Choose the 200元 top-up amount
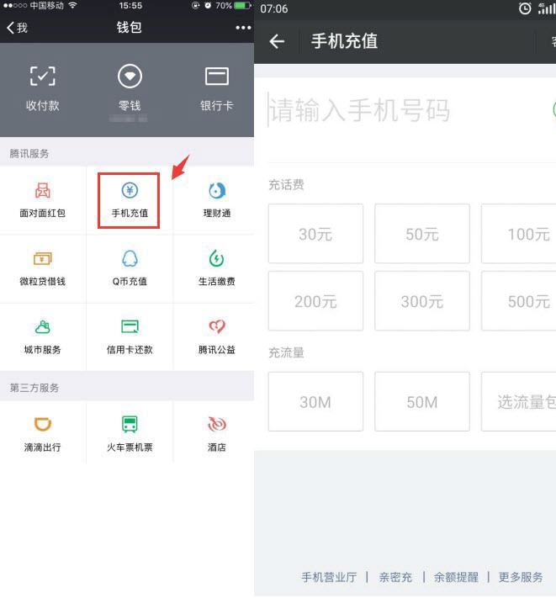The height and width of the screenshot is (598, 556). click(x=315, y=301)
